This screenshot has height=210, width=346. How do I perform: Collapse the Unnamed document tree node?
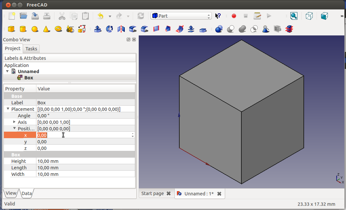point(7,71)
